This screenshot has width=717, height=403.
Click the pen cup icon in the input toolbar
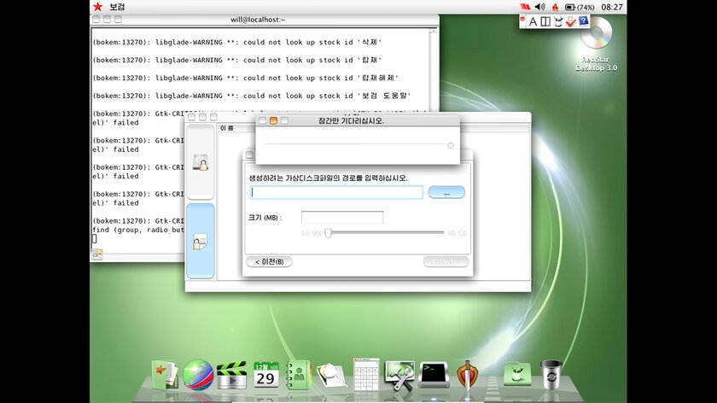pyautogui.click(x=558, y=21)
